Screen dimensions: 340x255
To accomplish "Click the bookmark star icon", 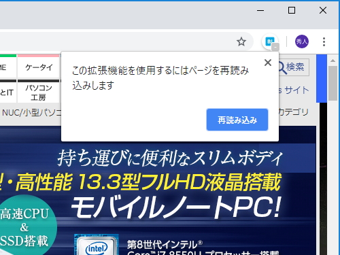I will click(241, 41).
